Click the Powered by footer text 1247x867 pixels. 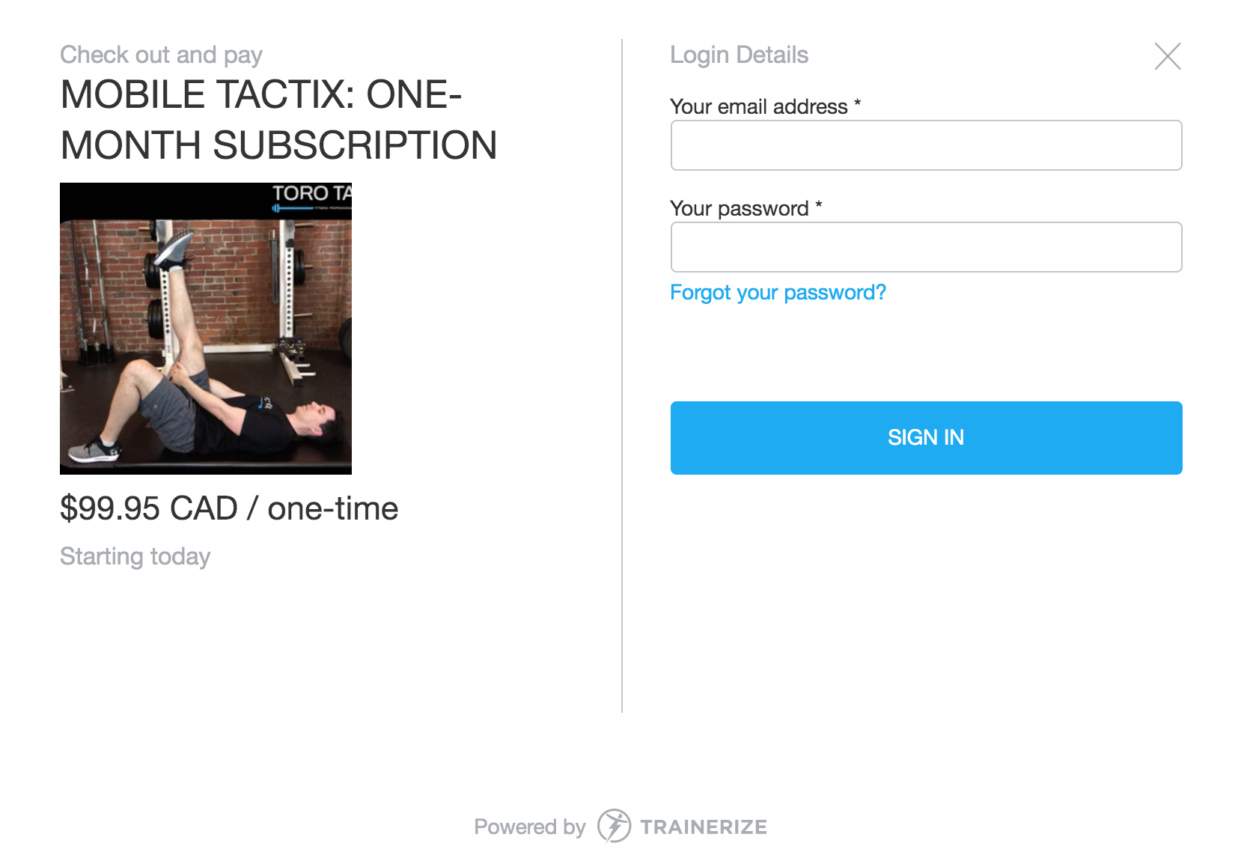click(529, 827)
